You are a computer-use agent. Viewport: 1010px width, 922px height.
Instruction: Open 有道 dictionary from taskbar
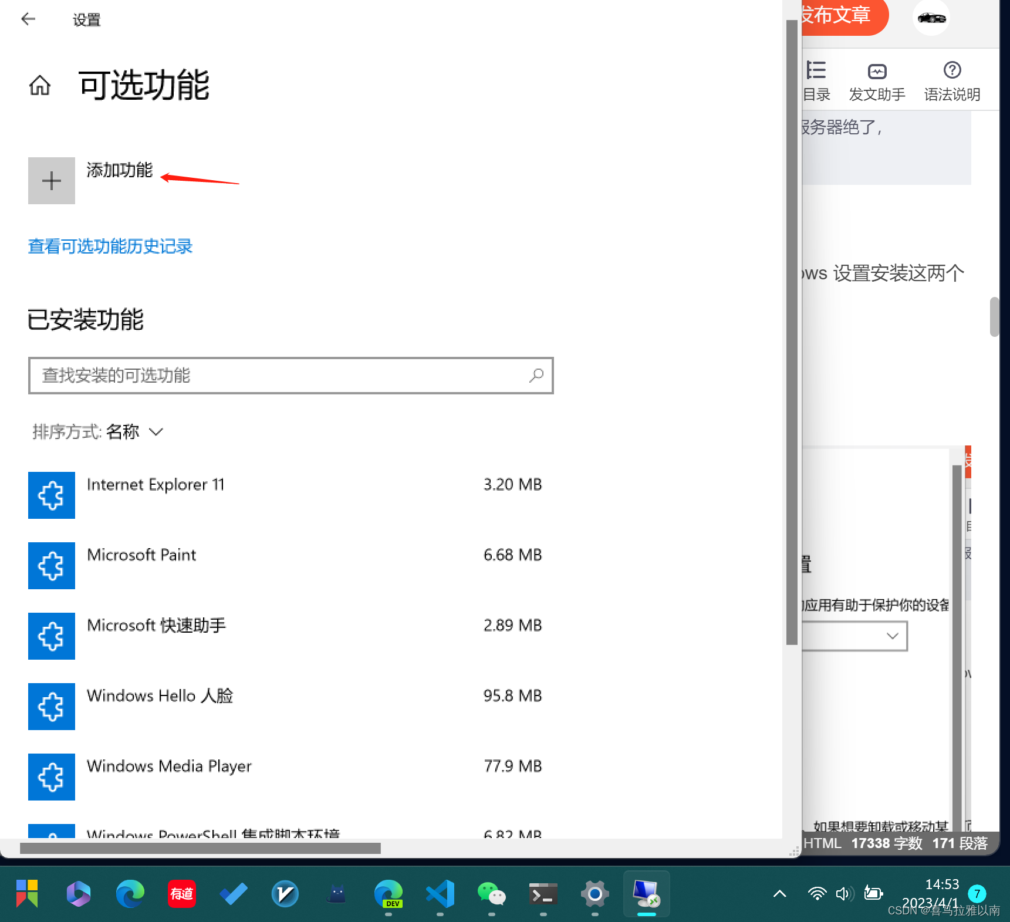[182, 894]
